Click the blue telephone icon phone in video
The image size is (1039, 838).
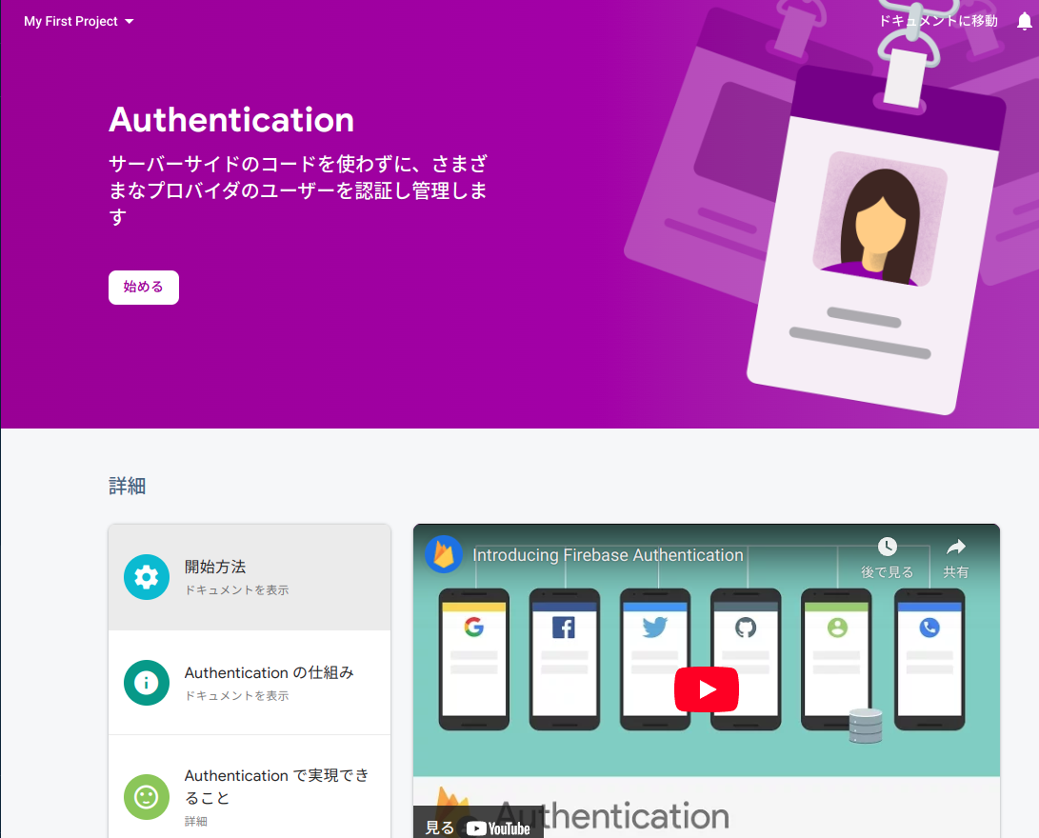929,659
